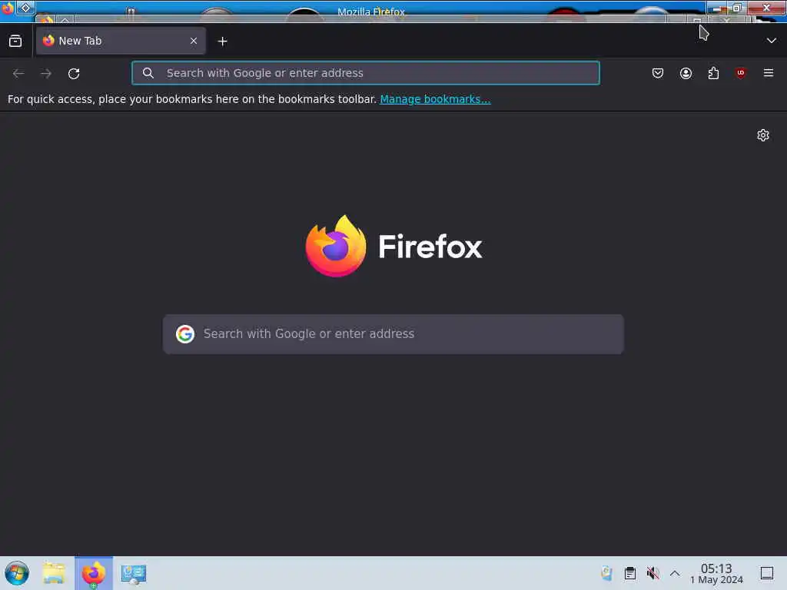Toggle the title bar keep-on-all-desktops diamond icon

coord(25,8)
